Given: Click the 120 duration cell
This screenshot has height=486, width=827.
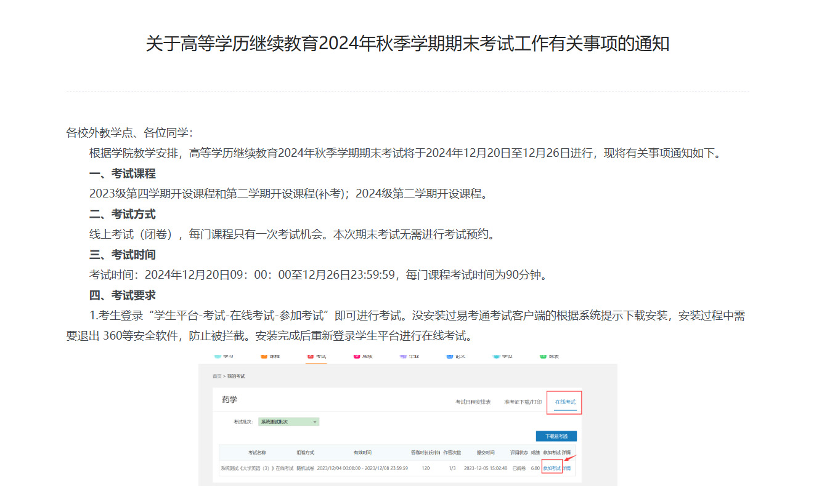Looking at the screenshot, I should tap(425, 468).
